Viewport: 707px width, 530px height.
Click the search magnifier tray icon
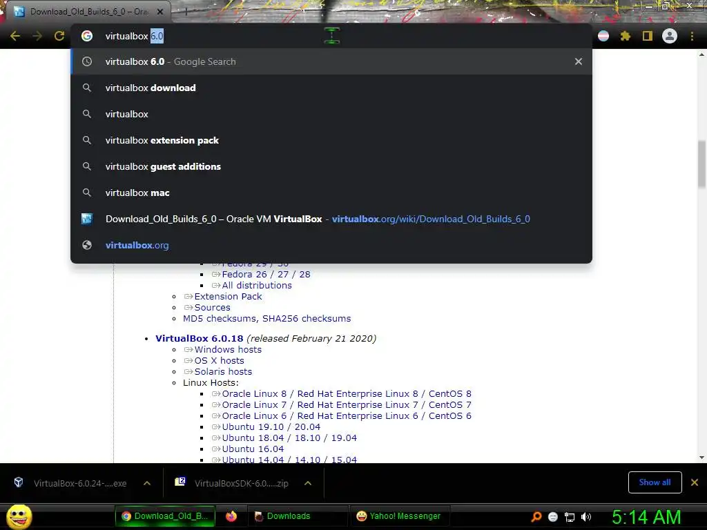pyautogui.click(x=536, y=516)
